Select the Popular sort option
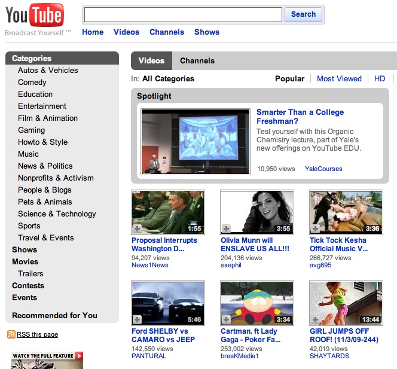The image size is (397, 369). coord(289,79)
